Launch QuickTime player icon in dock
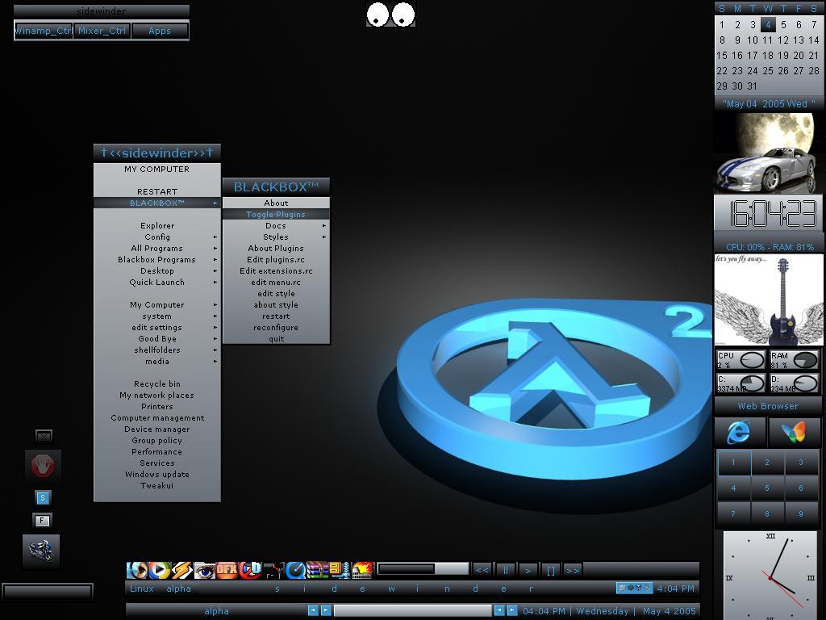Image resolution: width=826 pixels, height=620 pixels. tap(295, 570)
